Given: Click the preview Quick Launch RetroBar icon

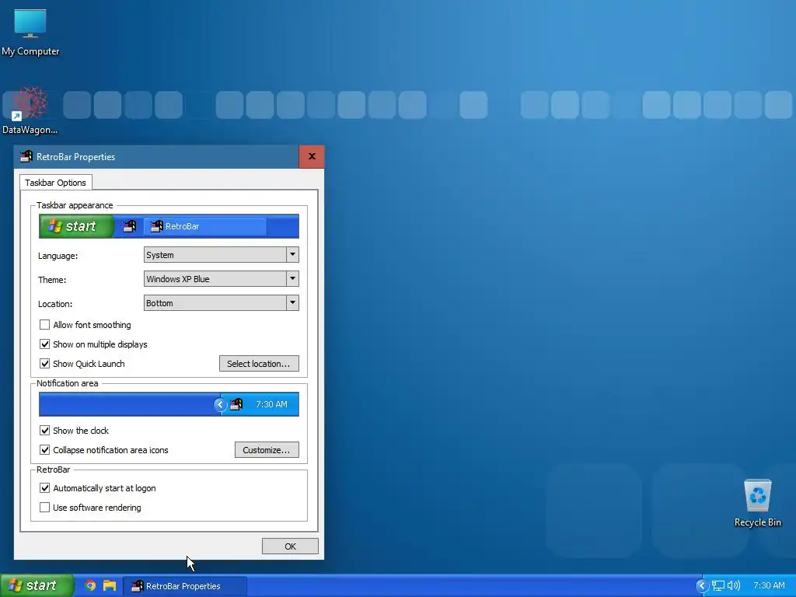Looking at the screenshot, I should pyautogui.click(x=130, y=226).
